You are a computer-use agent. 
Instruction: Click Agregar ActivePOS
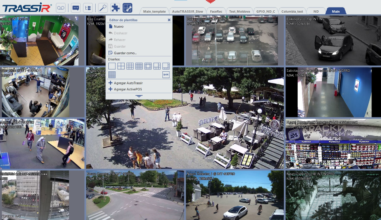[127, 89]
